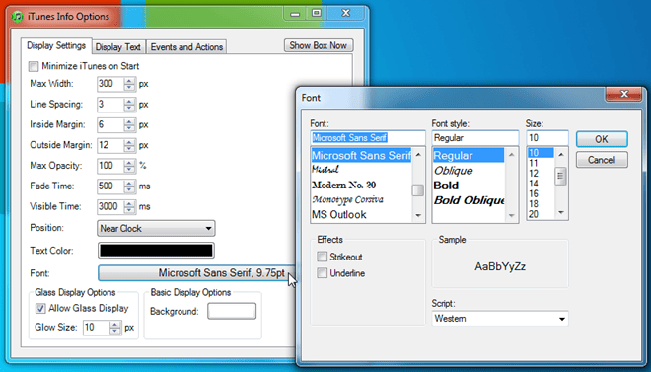Screen dimensions: 651x372
Task: Increase Glow Size spinner arrow
Action: [115, 325]
